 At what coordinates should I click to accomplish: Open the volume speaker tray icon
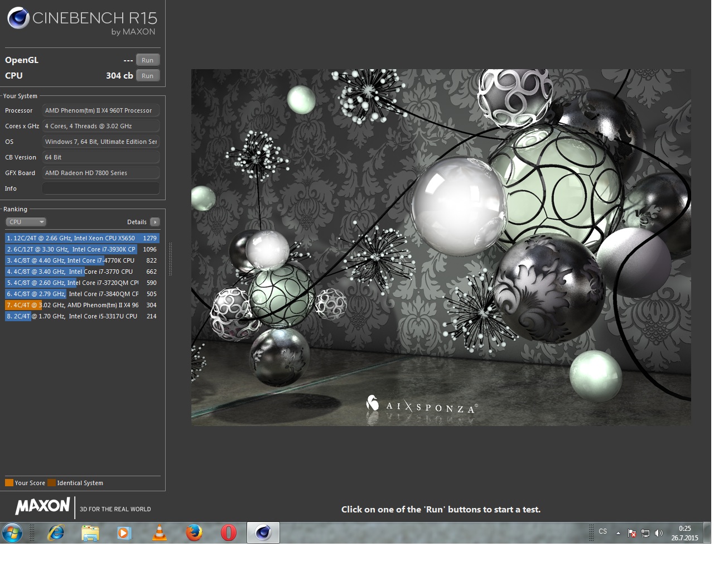[659, 533]
